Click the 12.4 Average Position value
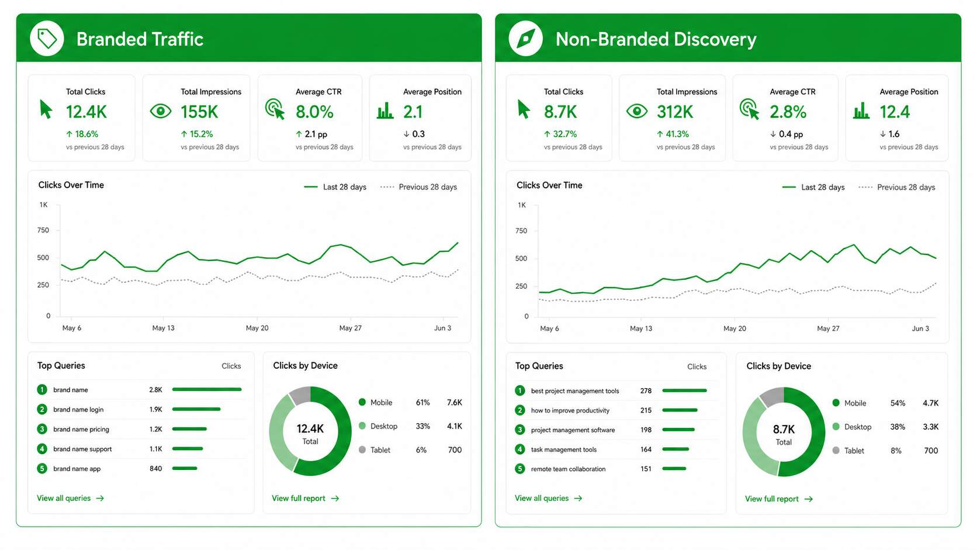This screenshot has width=977, height=550. [x=895, y=112]
